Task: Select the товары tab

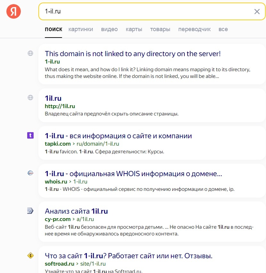Action: 160,29
